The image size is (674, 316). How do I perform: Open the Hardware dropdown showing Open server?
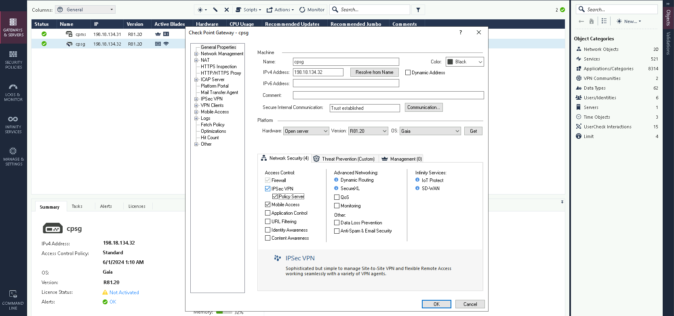(306, 131)
